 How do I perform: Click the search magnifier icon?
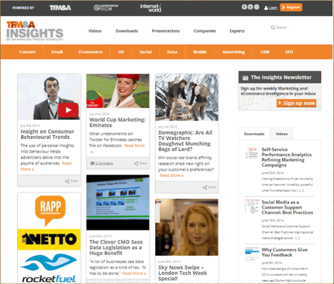click(x=273, y=28)
